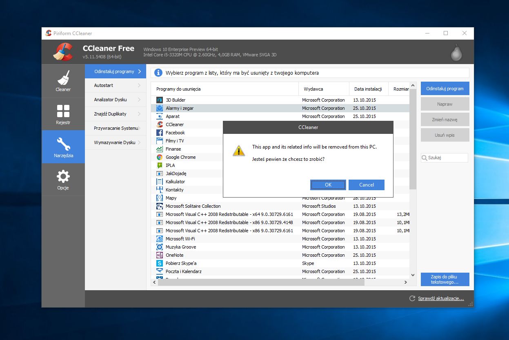The width and height of the screenshot is (509, 340).
Task: Click the Muzyka Groove icon
Action: coord(160,247)
